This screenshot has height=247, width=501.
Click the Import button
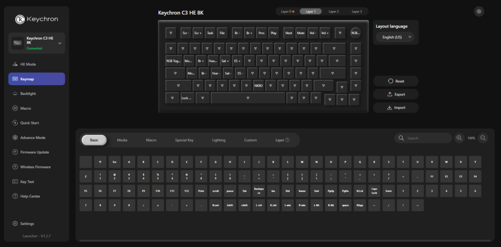396,108
